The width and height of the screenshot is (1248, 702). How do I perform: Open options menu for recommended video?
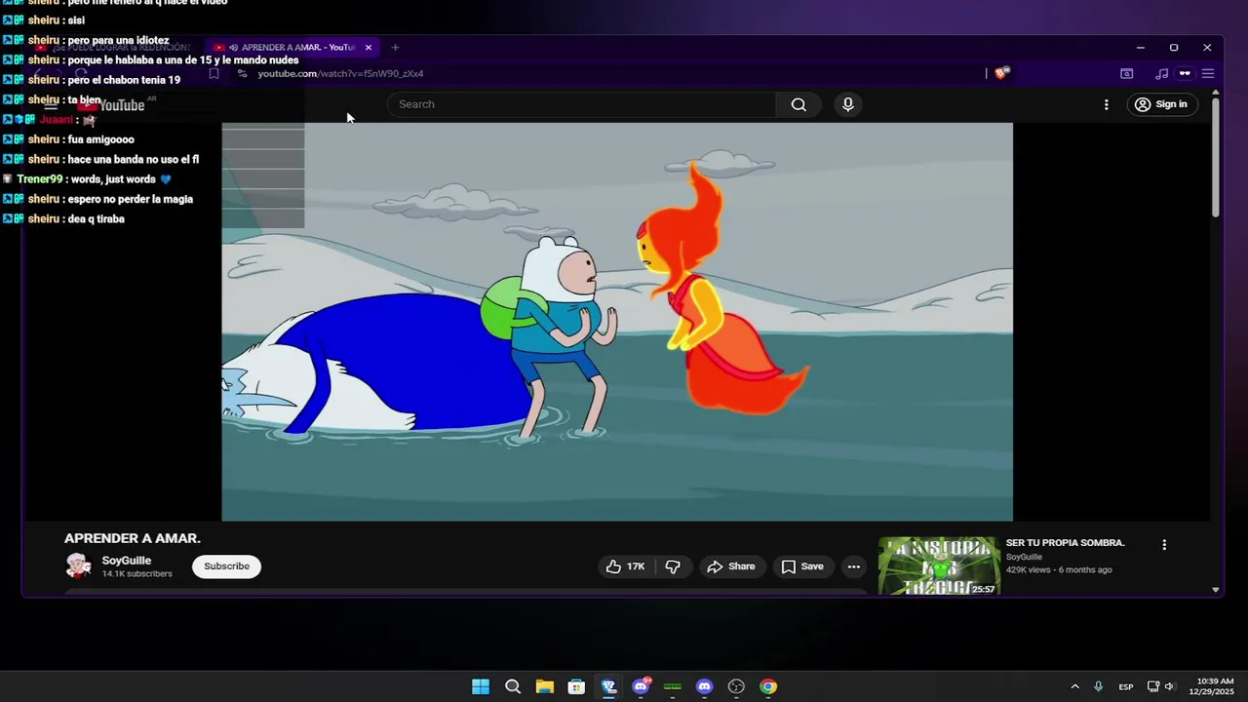pos(1163,545)
